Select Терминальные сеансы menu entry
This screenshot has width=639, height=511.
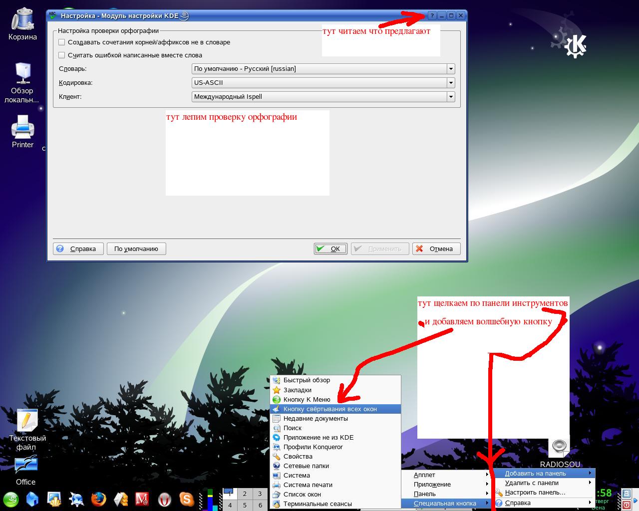click(x=335, y=504)
